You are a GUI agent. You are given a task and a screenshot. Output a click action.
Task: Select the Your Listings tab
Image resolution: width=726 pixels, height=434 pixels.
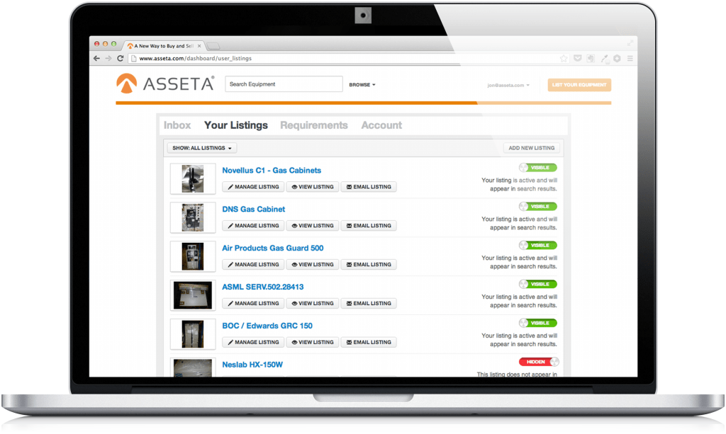[x=235, y=125]
